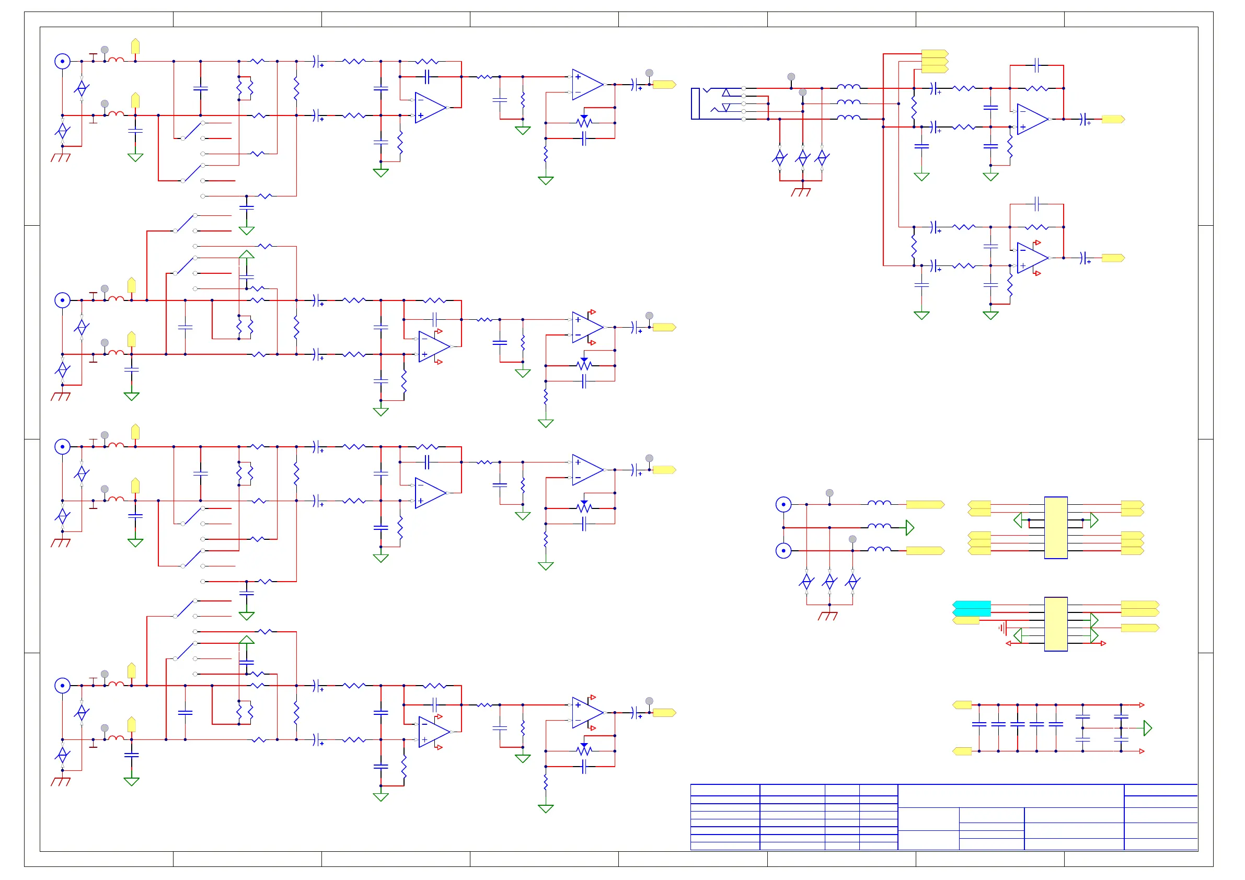Click the grey test point above jack line
The height and width of the screenshot is (880, 1245).
click(x=791, y=77)
